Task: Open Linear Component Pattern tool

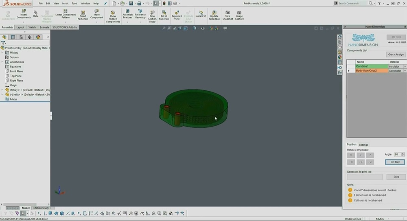Action: click(x=66, y=14)
